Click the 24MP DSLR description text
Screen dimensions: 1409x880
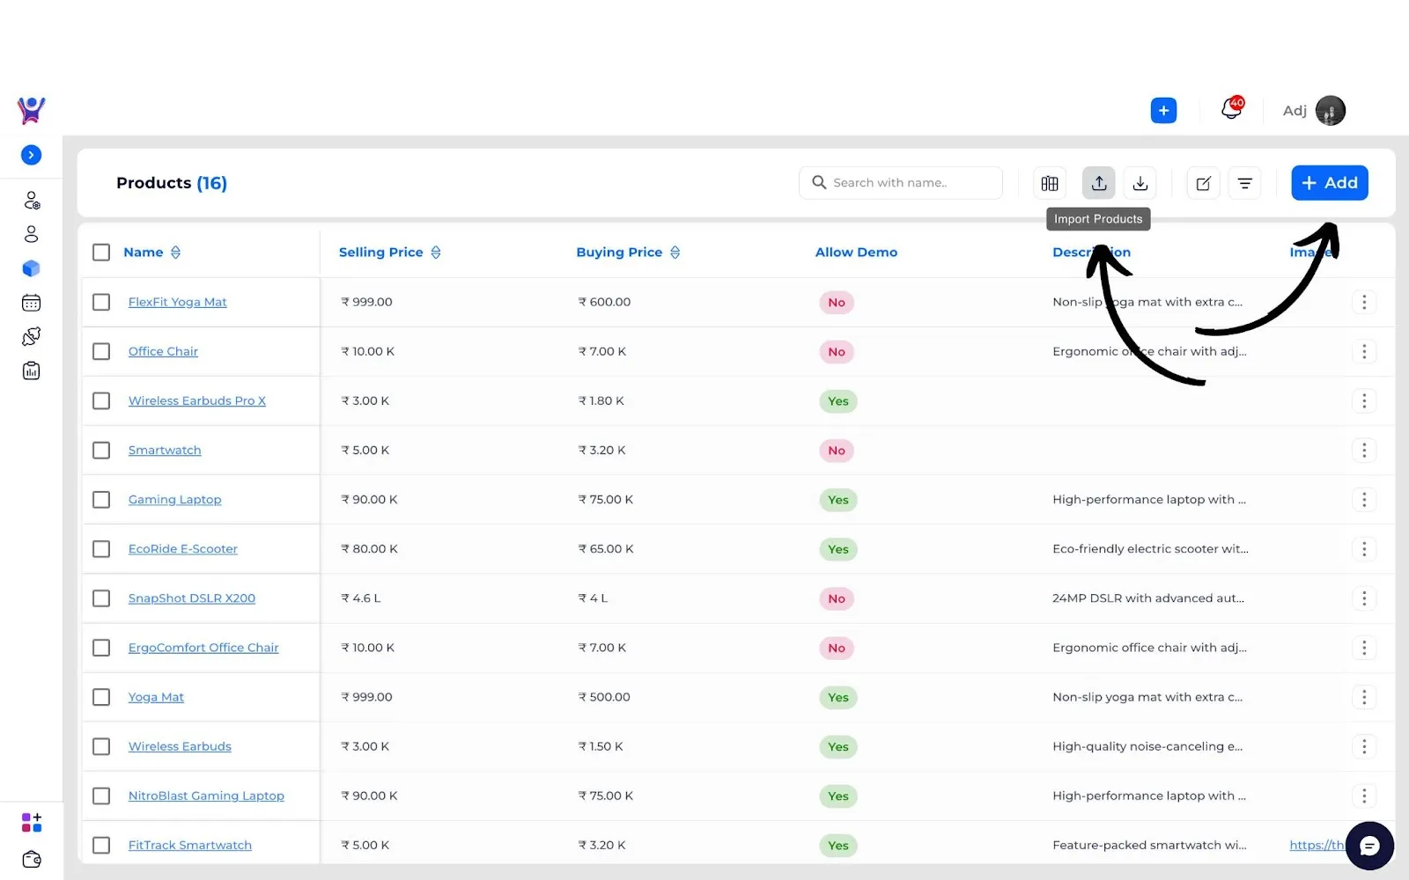(x=1148, y=598)
